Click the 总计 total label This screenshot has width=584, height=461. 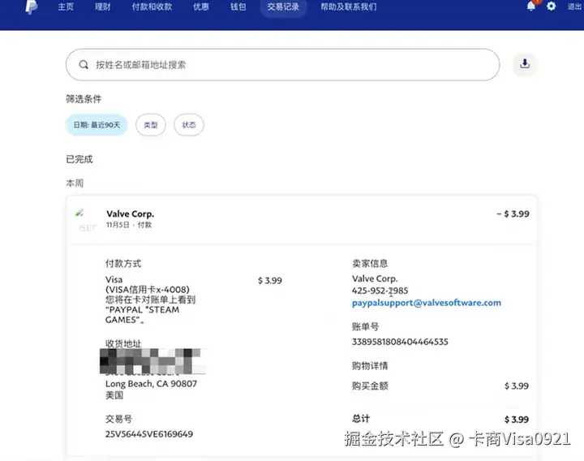(361, 418)
